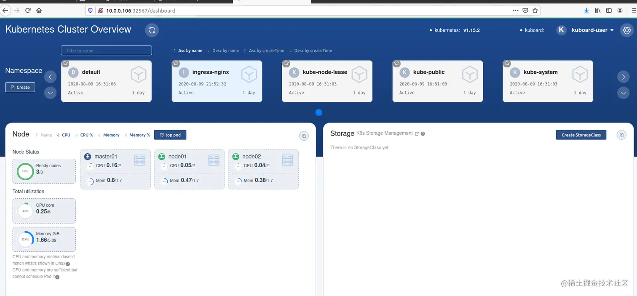This screenshot has height=296, width=637.
Task: Star the kube-public namespace
Action: click(396, 63)
